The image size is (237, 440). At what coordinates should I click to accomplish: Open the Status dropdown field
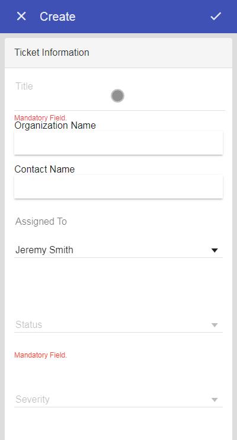118,325
